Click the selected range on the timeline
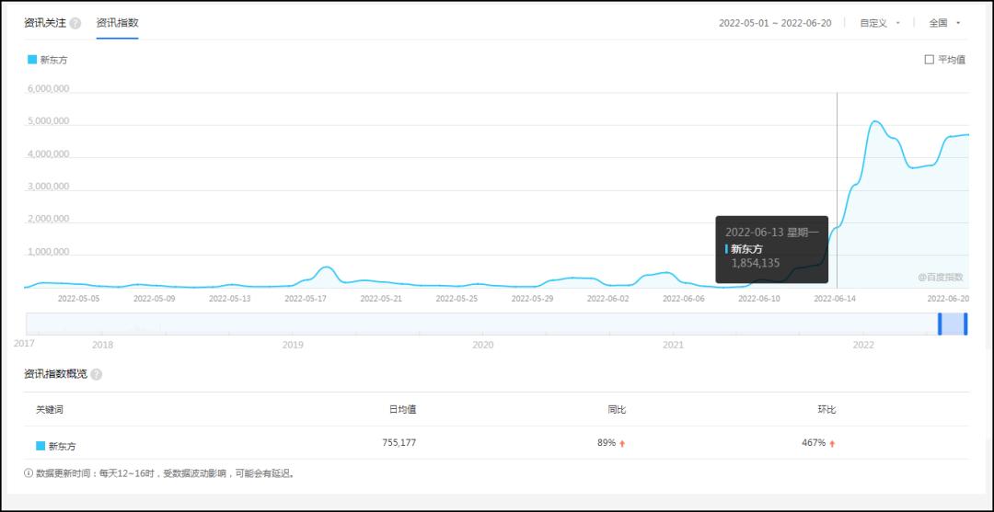This screenshot has width=994, height=512. tap(953, 324)
